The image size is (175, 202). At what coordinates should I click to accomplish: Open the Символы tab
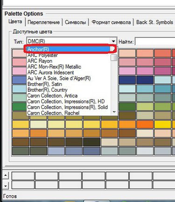click(76, 22)
